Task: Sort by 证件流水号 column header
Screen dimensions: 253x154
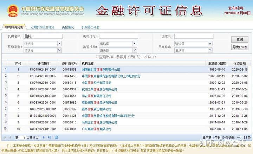Action: pyautogui.click(x=69, y=63)
